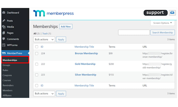Click the URL column header
Image resolution: width=178 pixels, height=107 pixels.
[x=145, y=47]
